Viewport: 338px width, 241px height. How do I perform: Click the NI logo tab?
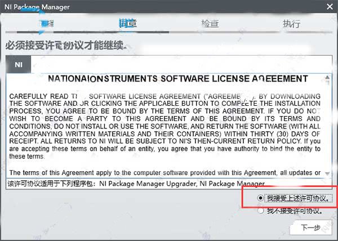pos(19,64)
